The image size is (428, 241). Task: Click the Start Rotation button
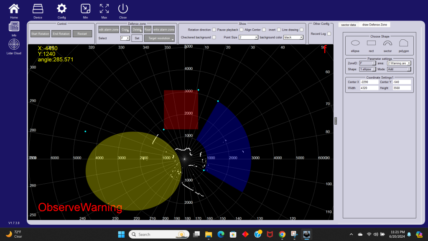(x=40, y=34)
